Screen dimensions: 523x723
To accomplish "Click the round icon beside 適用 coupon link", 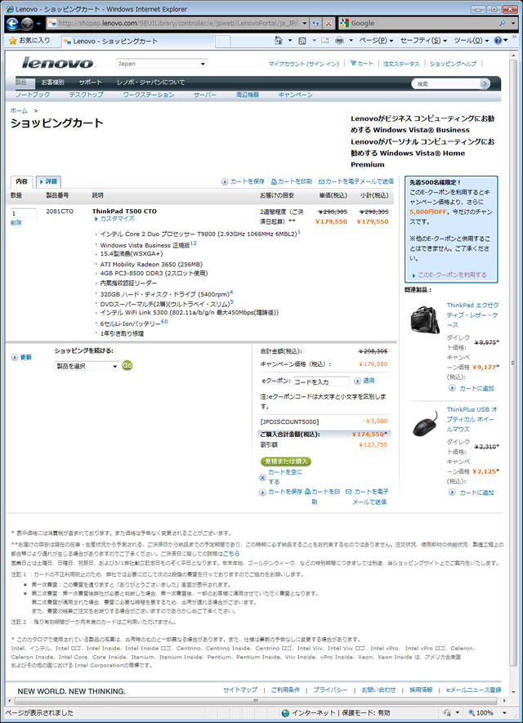I will [357, 381].
